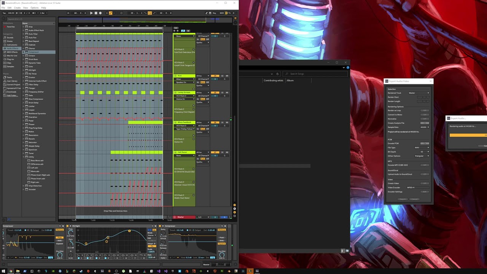Open the Options menu

coord(35,8)
